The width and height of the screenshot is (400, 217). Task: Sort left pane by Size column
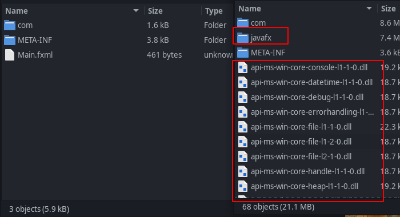155,11
